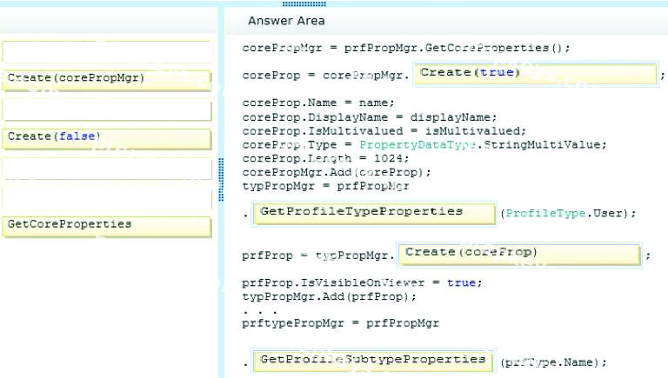Click the empty slot below Create(corePropMgr)
Screen dimensions: 668x378
click(106, 109)
